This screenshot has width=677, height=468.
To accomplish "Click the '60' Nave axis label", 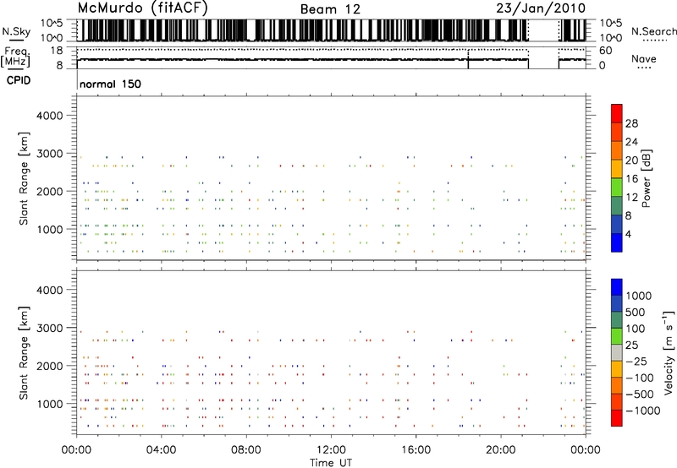I will click(606, 51).
